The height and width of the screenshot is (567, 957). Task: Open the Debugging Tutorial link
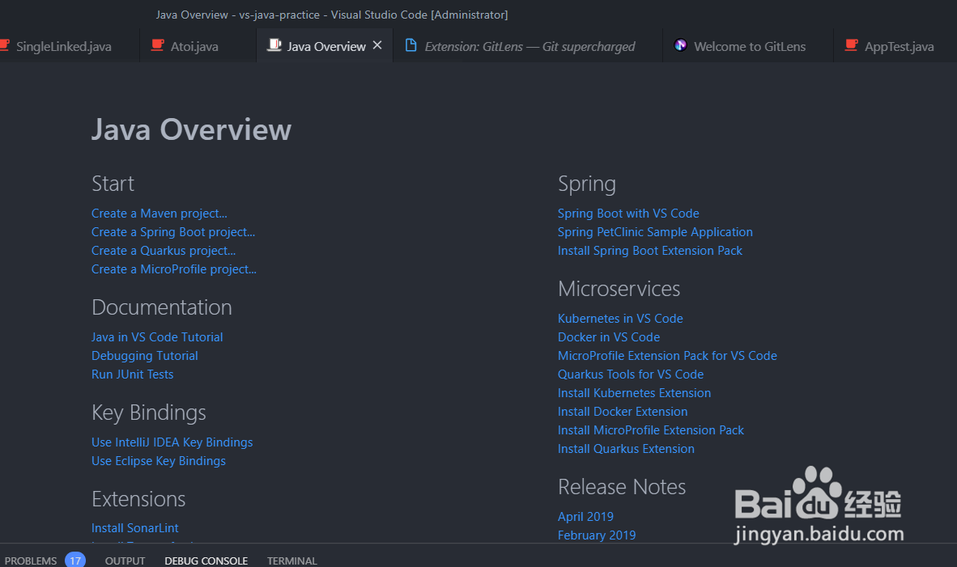145,356
